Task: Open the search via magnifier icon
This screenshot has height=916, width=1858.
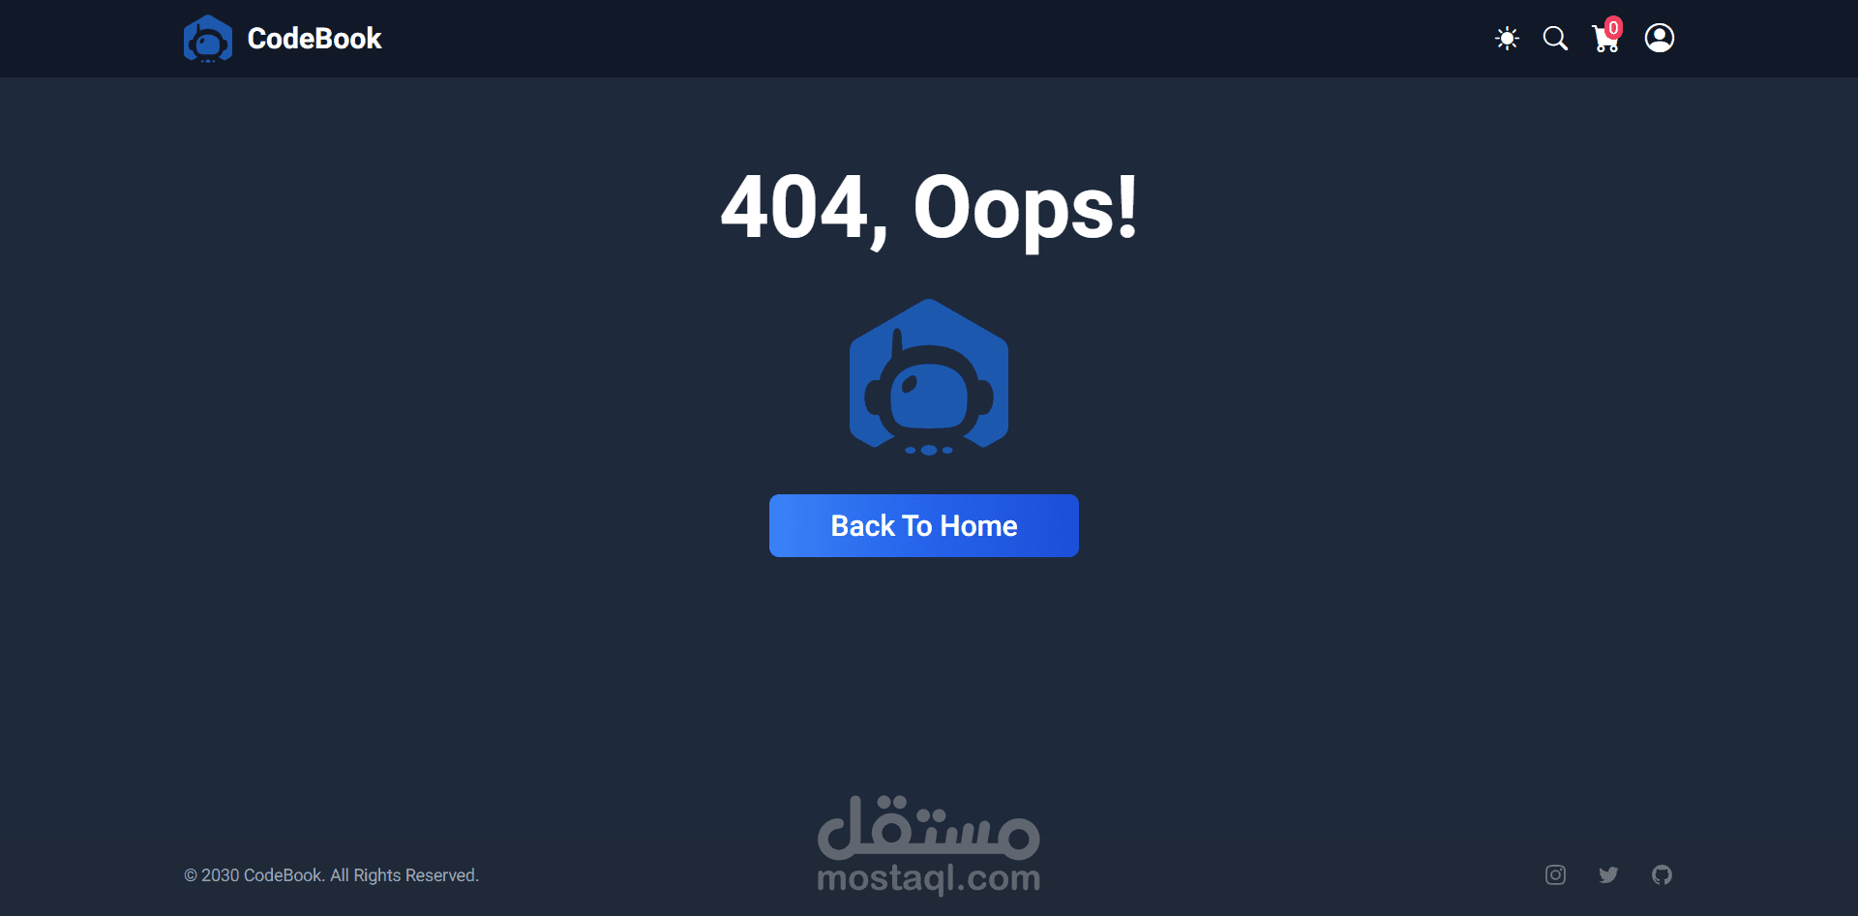Action: coord(1555,39)
